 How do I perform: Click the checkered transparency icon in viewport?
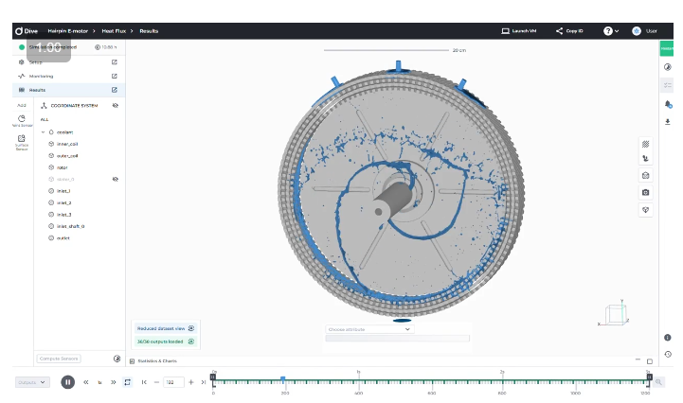coord(646,144)
